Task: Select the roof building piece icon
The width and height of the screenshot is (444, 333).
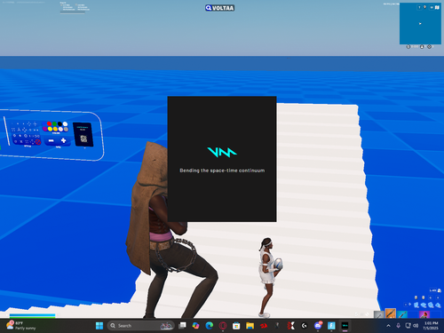Action: [438, 305]
